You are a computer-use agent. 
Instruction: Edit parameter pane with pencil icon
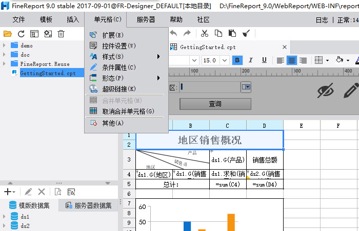tap(351, 90)
